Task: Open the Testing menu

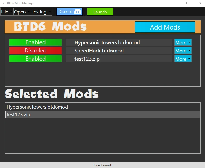Action: pos(41,12)
